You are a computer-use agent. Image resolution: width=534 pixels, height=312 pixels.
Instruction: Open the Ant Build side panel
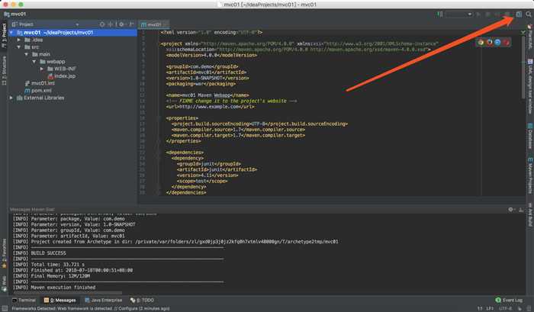coord(530,214)
